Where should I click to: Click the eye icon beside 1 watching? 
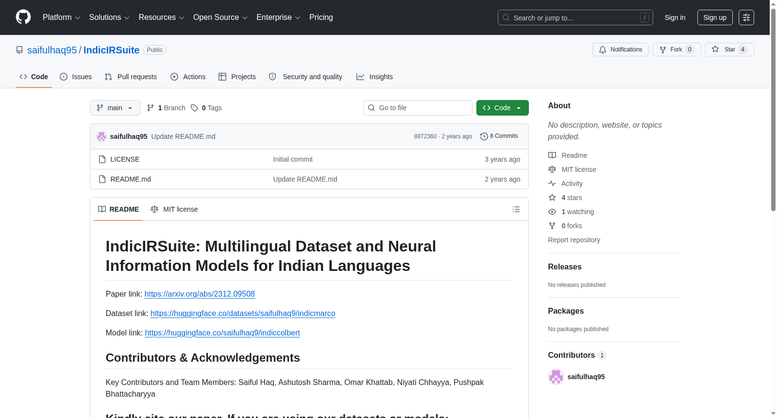pyautogui.click(x=552, y=212)
